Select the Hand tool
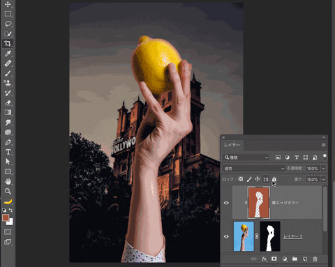Screen dimensions: 335x267 click(x=8, y=181)
